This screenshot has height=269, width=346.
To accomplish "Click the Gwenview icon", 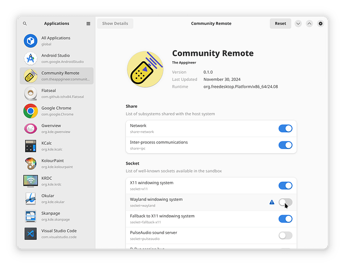I will click(31, 129).
